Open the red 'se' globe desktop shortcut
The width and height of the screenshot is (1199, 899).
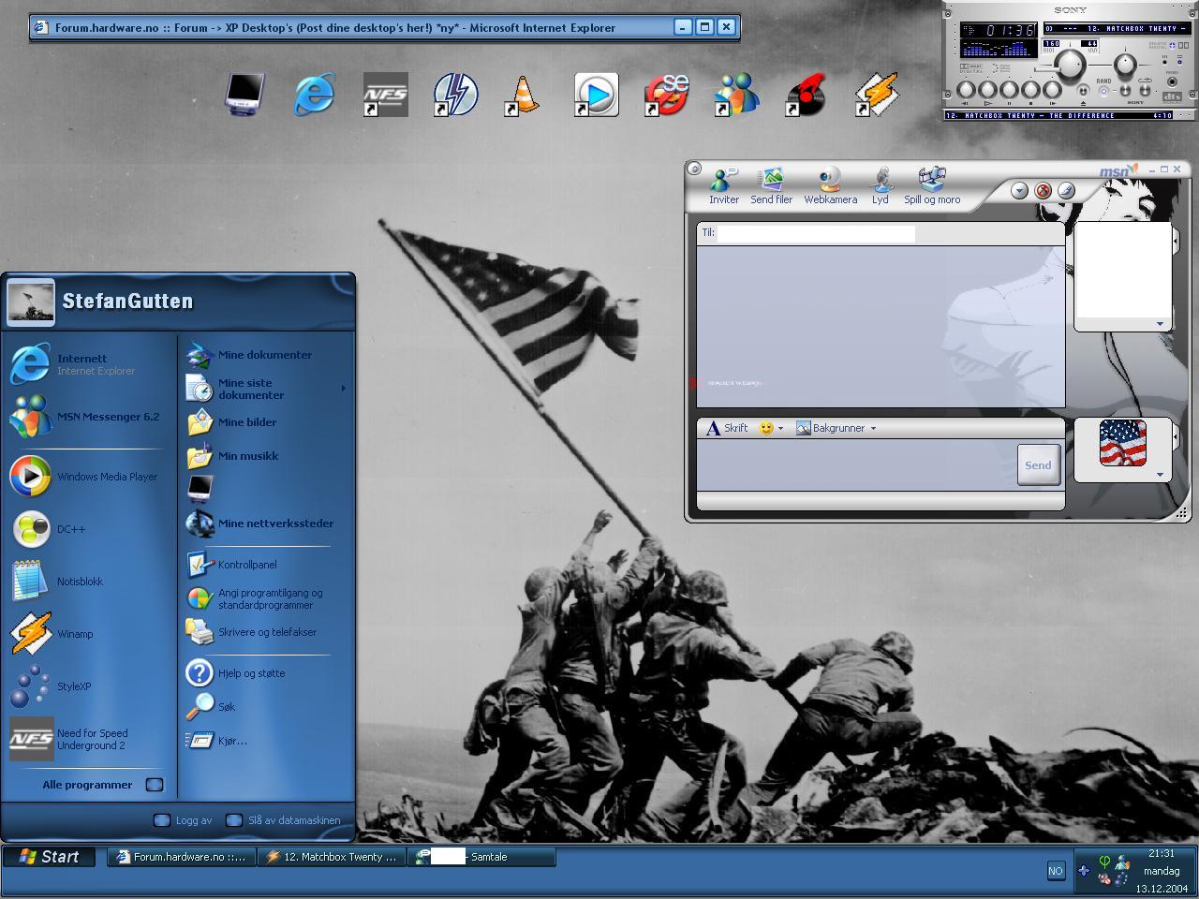[666, 95]
